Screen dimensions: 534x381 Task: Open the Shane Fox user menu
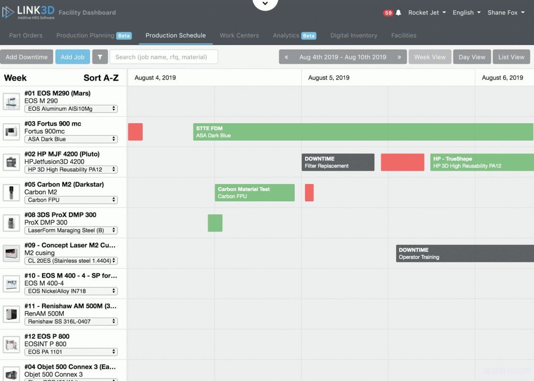tap(506, 12)
